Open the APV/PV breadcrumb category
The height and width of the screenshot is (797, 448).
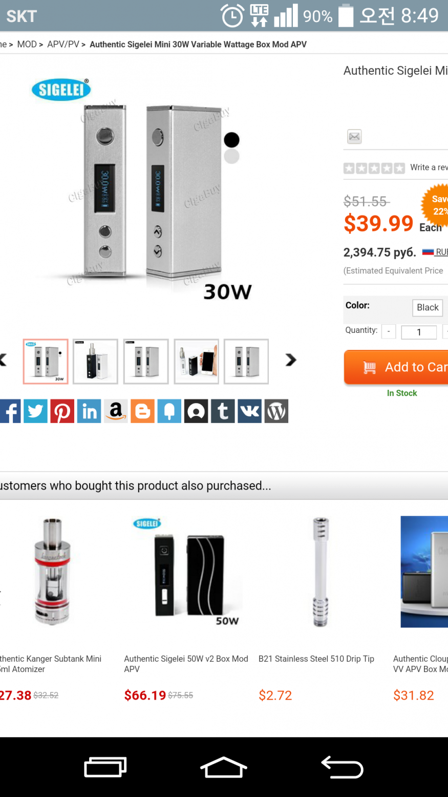(x=63, y=44)
